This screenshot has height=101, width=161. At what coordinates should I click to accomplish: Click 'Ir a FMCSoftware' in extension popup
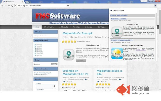click(x=118, y=10)
